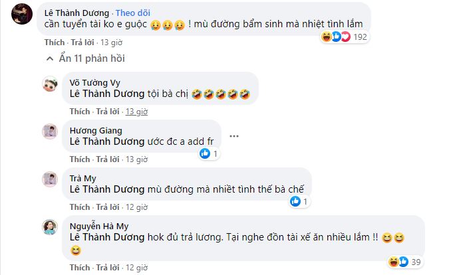Reply to Hương Giang's comment

(109, 159)
